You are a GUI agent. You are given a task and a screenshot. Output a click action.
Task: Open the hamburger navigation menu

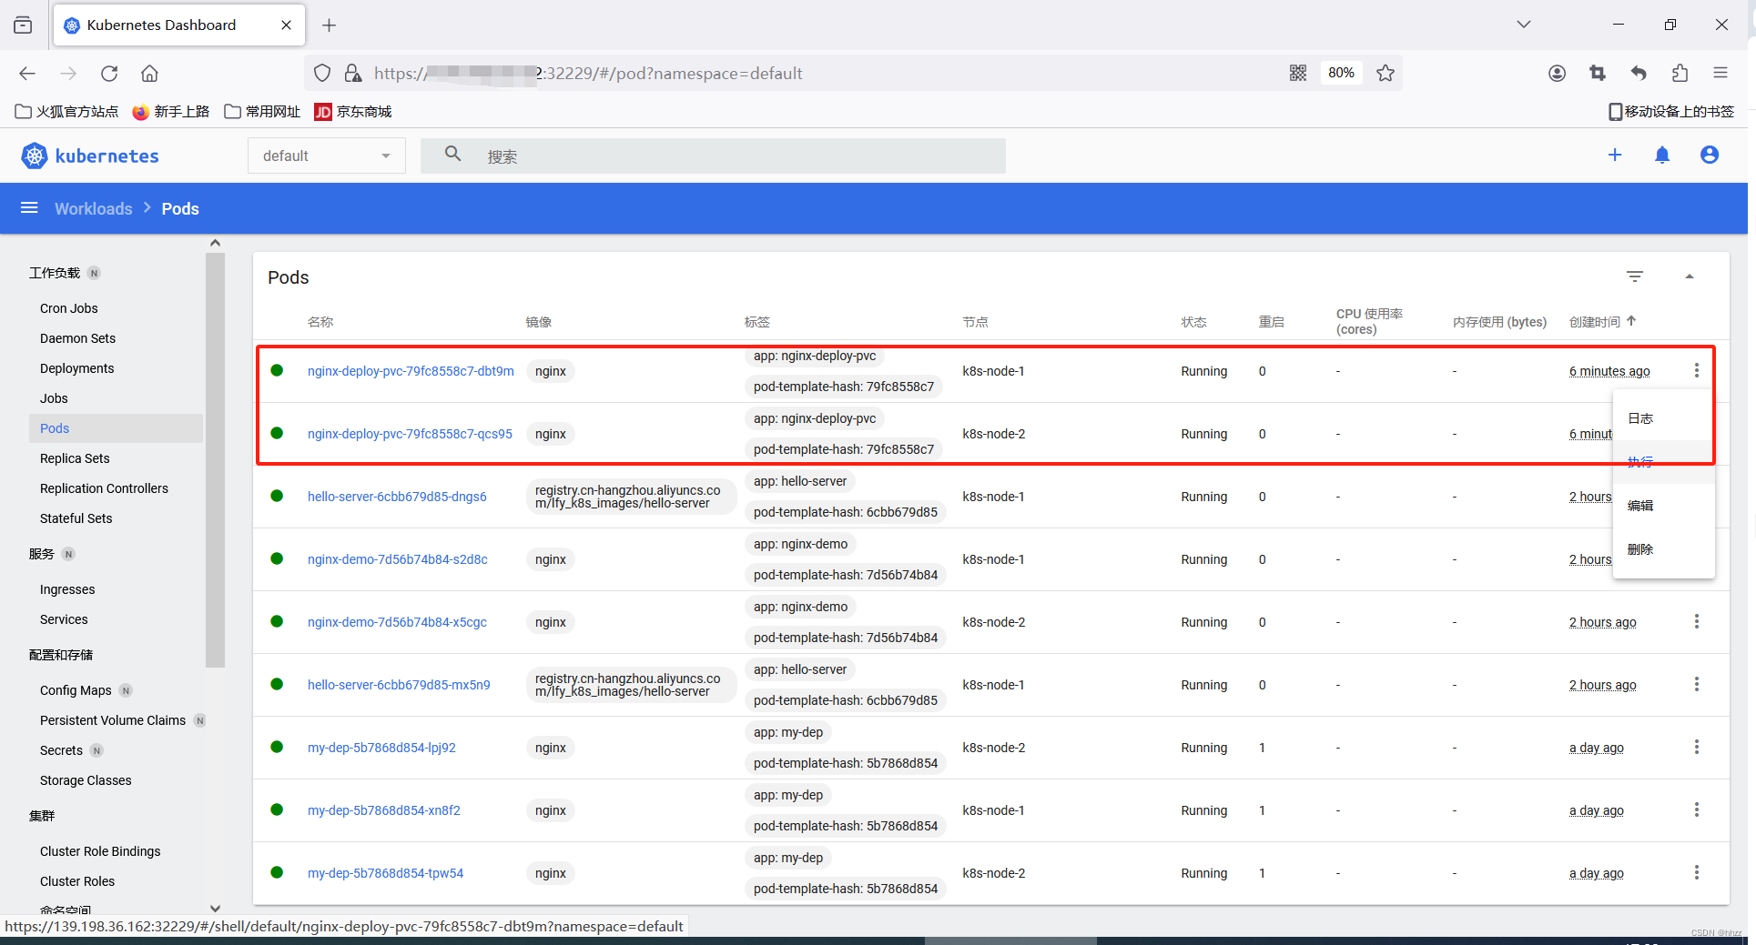29,208
